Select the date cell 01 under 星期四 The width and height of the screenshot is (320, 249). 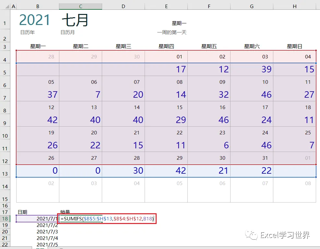pos(166,57)
